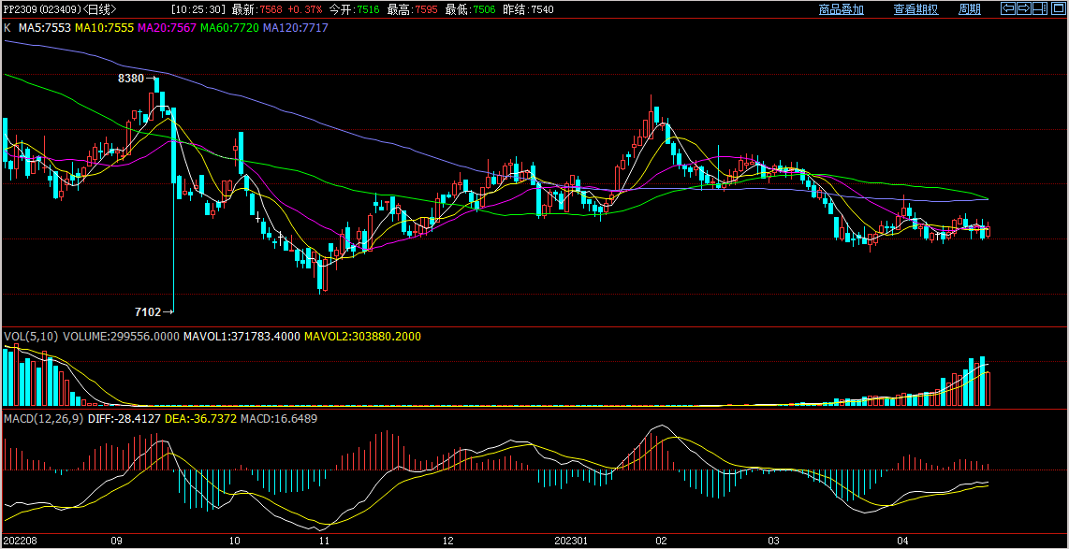The height and width of the screenshot is (549, 1069).
Task: Click the <日线> daily period label
Action: [99, 9]
